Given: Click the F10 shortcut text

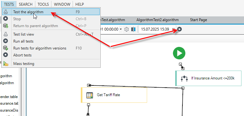Looking at the screenshot, I should (x=79, y=48).
